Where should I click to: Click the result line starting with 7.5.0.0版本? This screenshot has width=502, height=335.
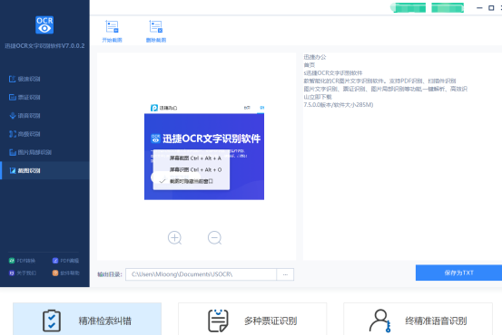pyautogui.click(x=339, y=105)
